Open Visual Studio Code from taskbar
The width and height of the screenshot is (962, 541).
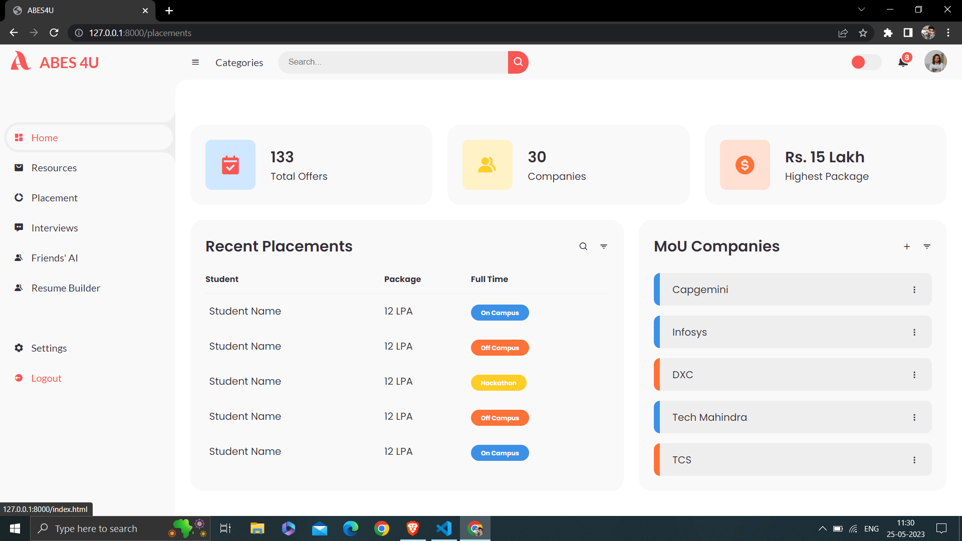(x=444, y=528)
